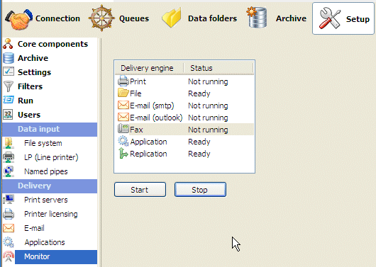Select the Application row in engine list
Image resolution: width=376 pixels, height=267 pixels.
click(184, 142)
